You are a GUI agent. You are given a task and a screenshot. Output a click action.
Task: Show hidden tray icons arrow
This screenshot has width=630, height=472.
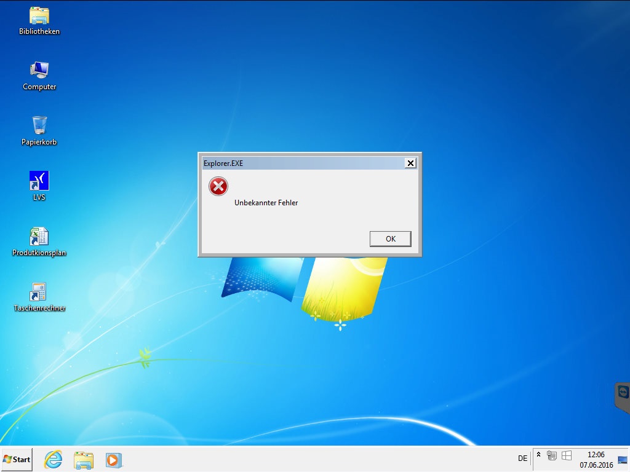(x=538, y=455)
